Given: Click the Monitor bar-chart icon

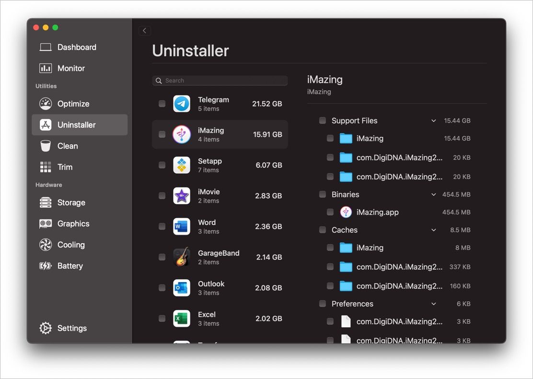Looking at the screenshot, I should 46,68.
